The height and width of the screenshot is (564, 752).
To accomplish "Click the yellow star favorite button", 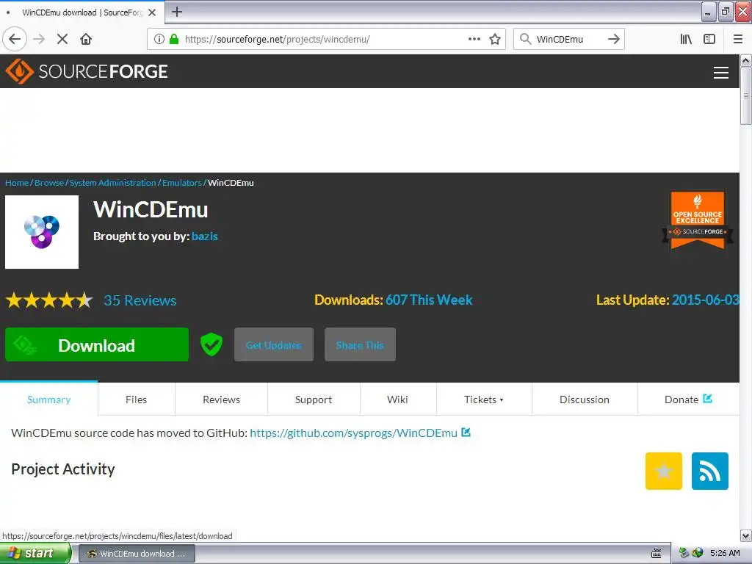I will pyautogui.click(x=664, y=471).
